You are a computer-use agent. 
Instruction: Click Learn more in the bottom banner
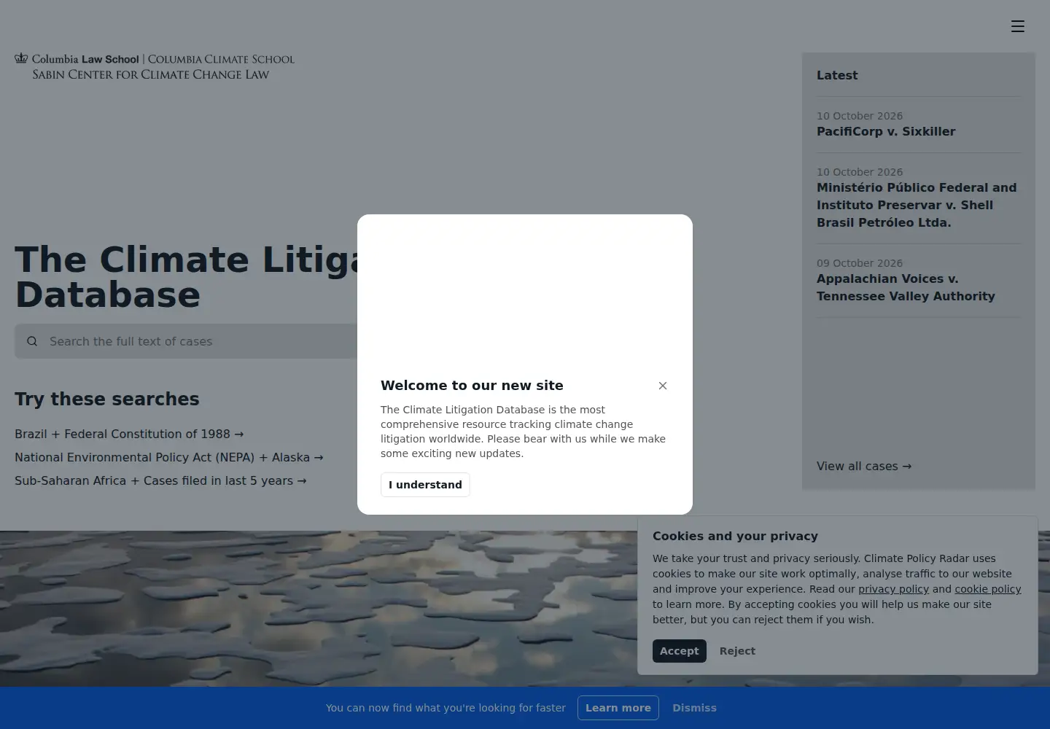point(618,708)
